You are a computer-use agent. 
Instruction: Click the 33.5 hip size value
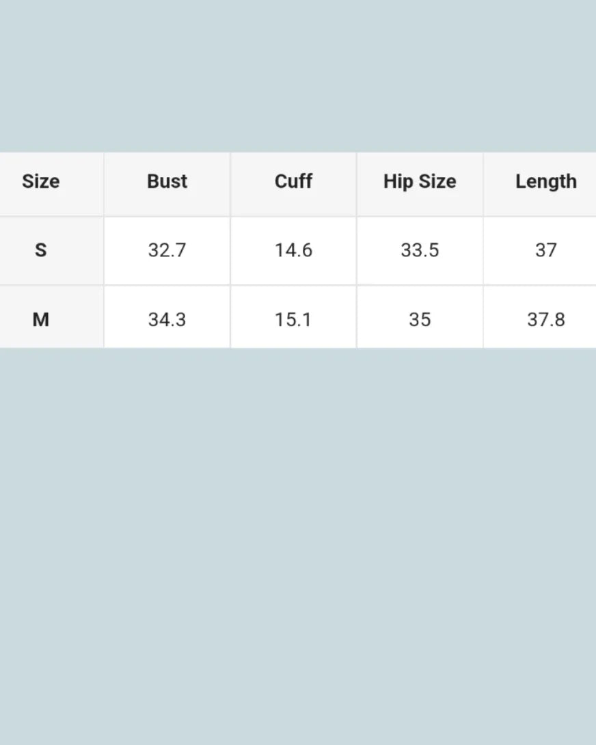point(420,250)
